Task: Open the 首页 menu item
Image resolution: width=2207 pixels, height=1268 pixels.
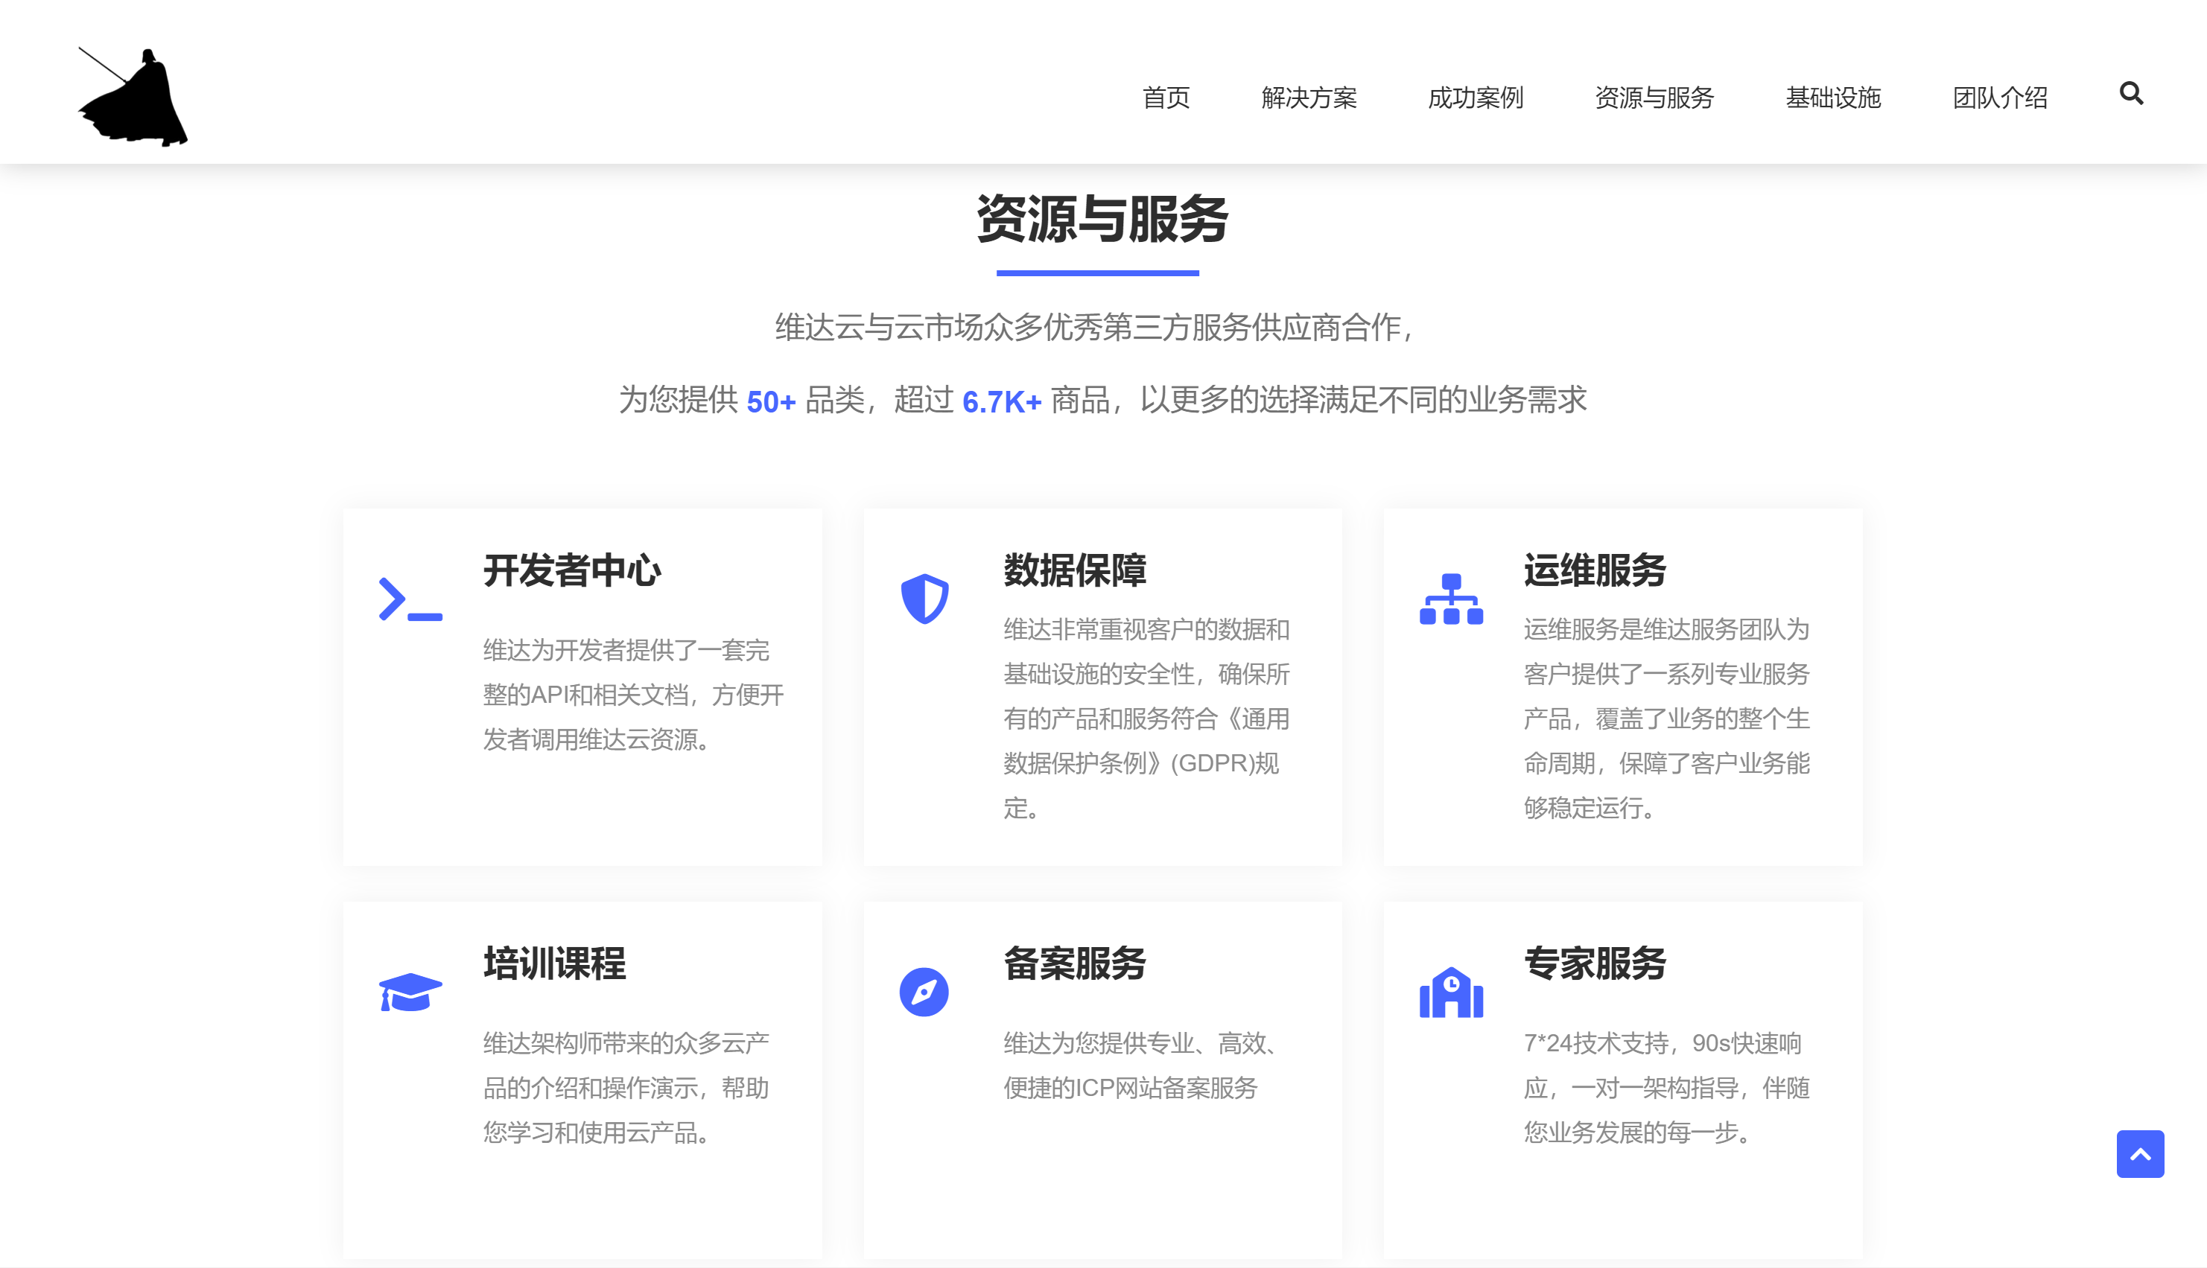Action: pyautogui.click(x=1166, y=98)
